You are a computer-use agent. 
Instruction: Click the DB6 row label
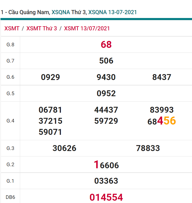(x=10, y=197)
